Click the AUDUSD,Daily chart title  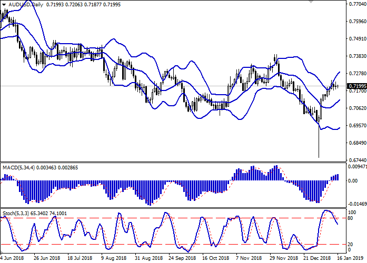click(x=26, y=5)
